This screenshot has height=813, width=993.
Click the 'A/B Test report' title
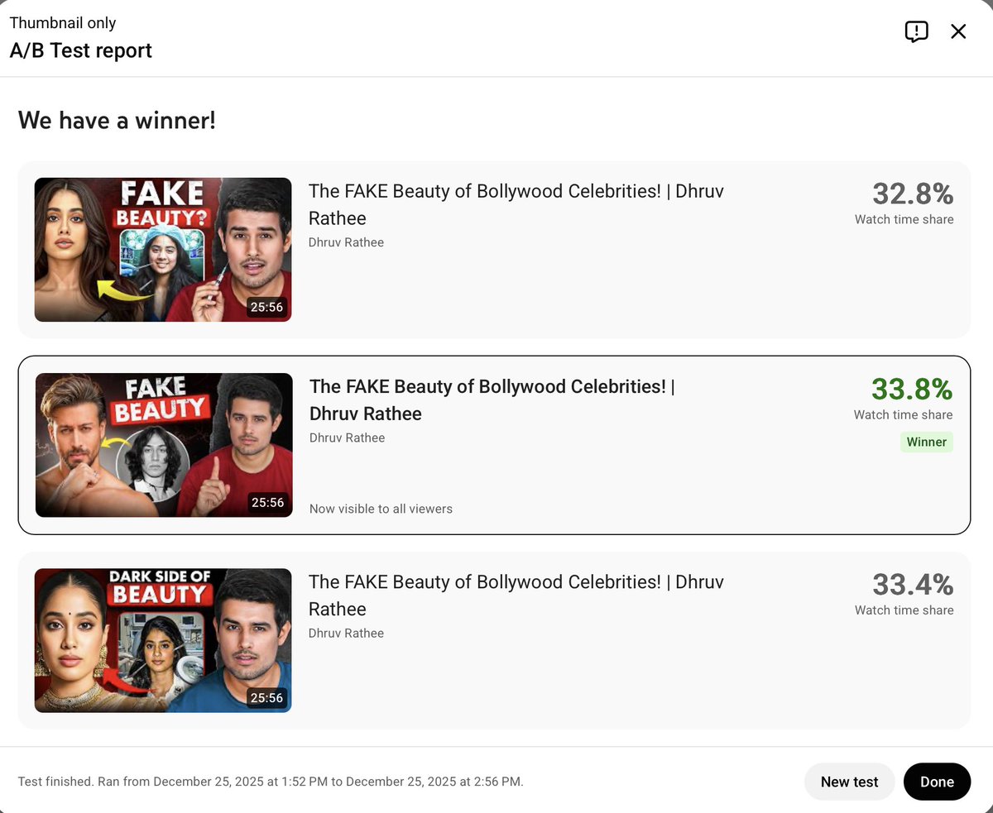[81, 50]
